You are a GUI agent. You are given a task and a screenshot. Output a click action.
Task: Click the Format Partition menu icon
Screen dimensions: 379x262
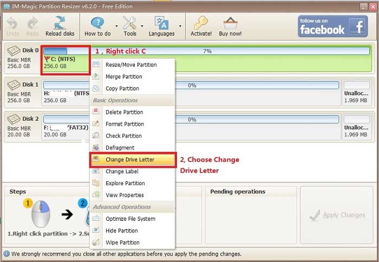coord(96,124)
